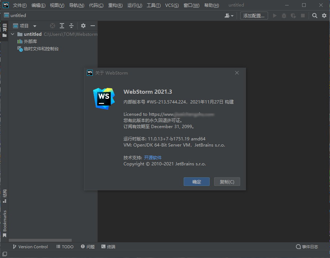This screenshot has height=258, width=330.
Task: Open the Version Control tool window
Action: 30,247
